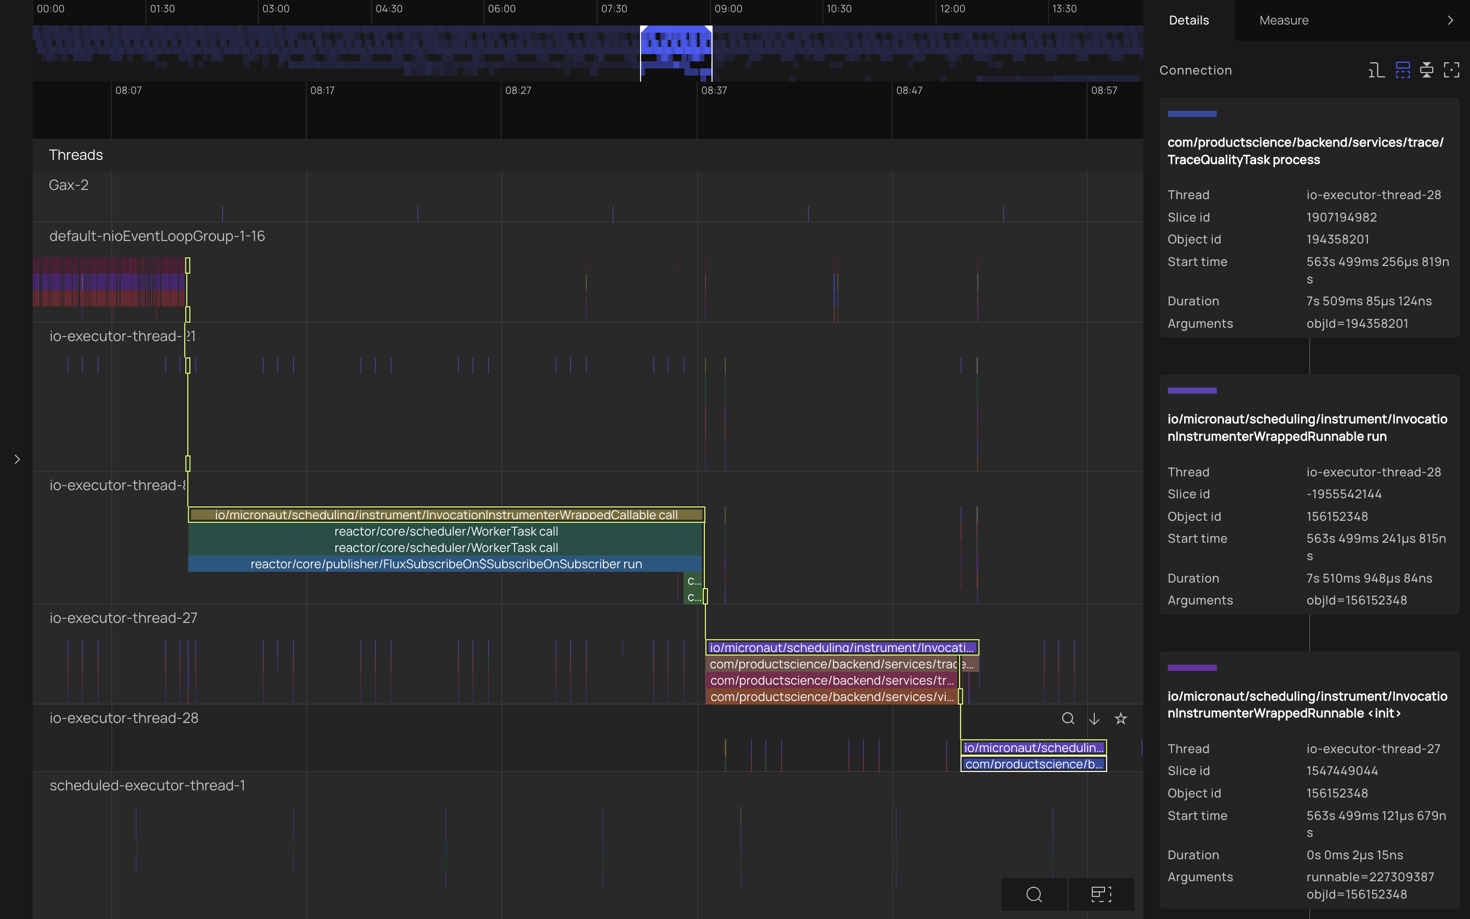Switch to the Measure tab
This screenshot has height=919, width=1470.
click(1284, 20)
